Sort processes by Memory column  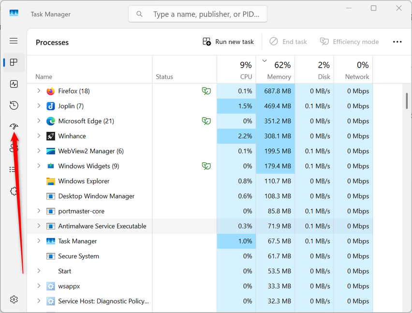click(275, 70)
